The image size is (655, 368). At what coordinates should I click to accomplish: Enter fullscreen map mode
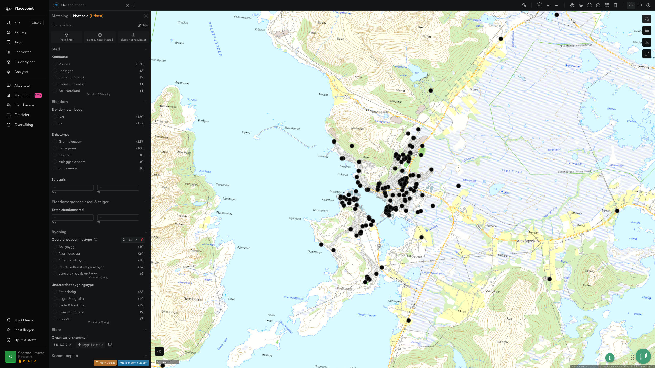pyautogui.click(x=589, y=5)
